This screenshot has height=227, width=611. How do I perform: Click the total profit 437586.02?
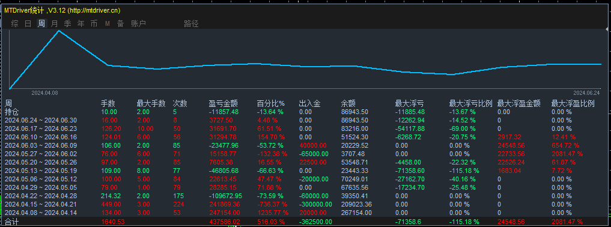click(224, 222)
